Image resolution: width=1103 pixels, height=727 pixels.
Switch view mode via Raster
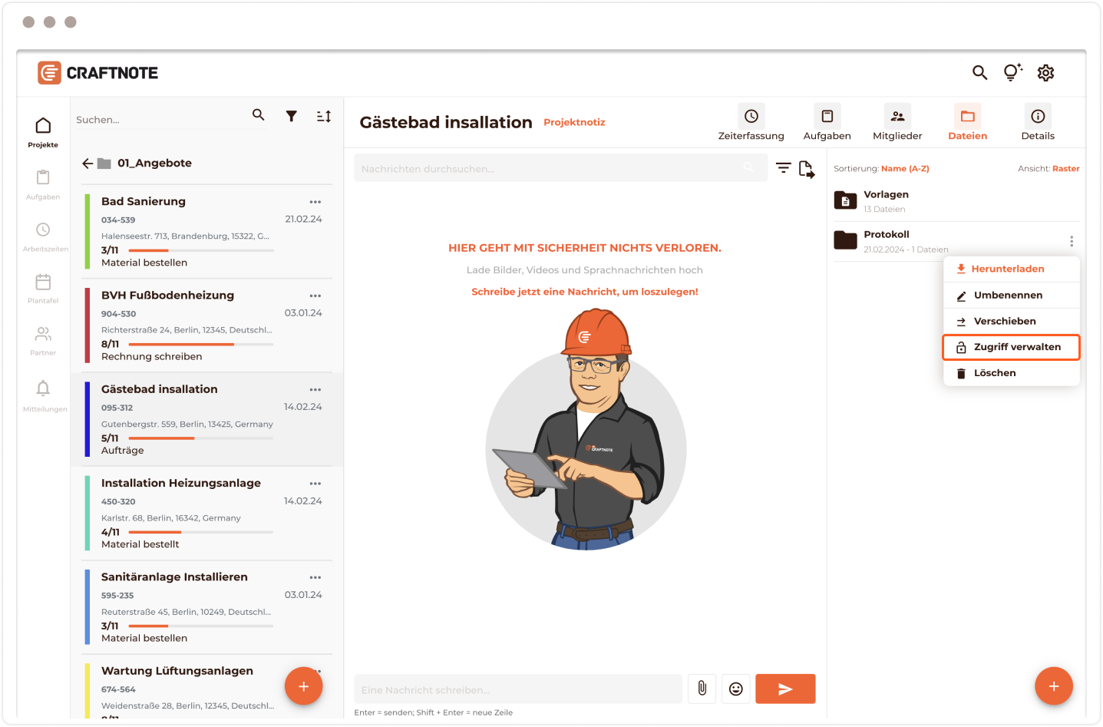pyautogui.click(x=1065, y=169)
